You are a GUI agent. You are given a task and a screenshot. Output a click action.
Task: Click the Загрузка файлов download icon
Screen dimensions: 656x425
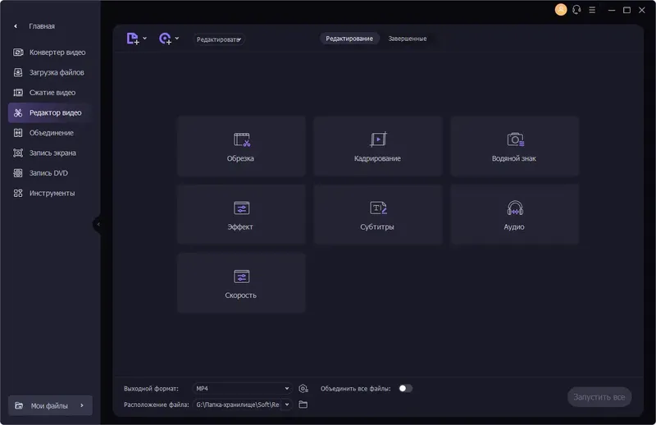(x=18, y=72)
